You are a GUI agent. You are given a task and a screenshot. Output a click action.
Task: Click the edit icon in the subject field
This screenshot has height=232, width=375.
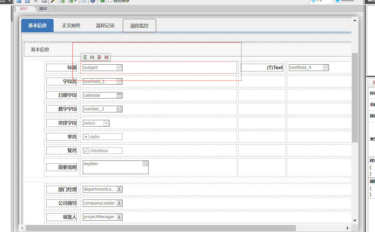tap(119, 67)
